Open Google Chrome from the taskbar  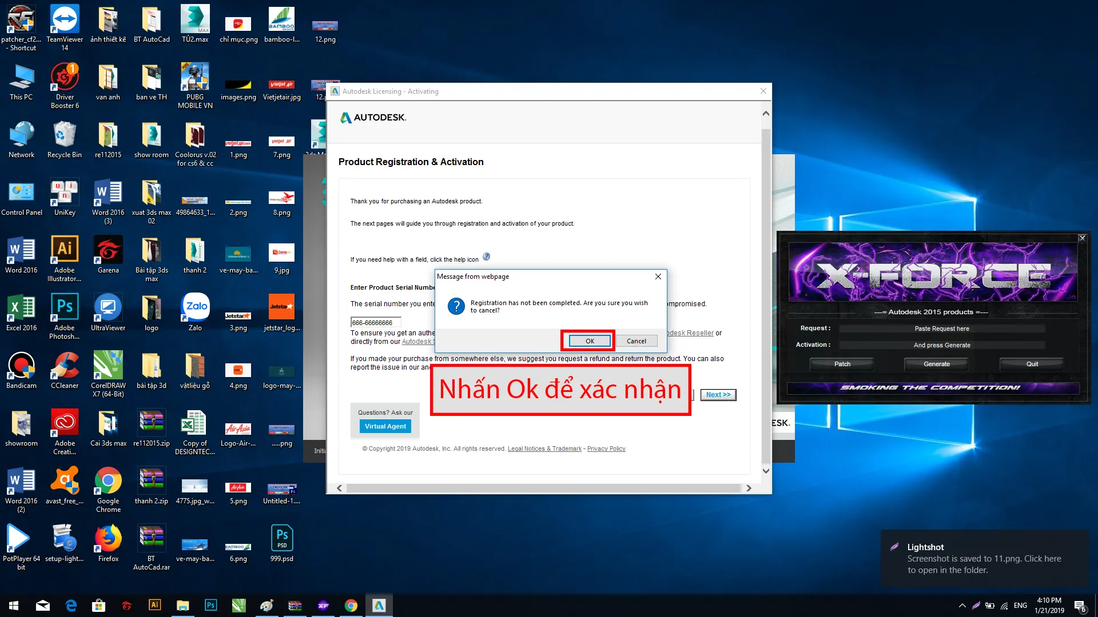[x=351, y=606]
